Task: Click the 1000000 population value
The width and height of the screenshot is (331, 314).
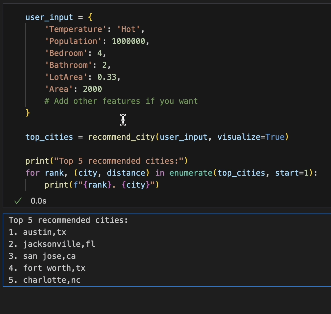Action: [x=128, y=41]
